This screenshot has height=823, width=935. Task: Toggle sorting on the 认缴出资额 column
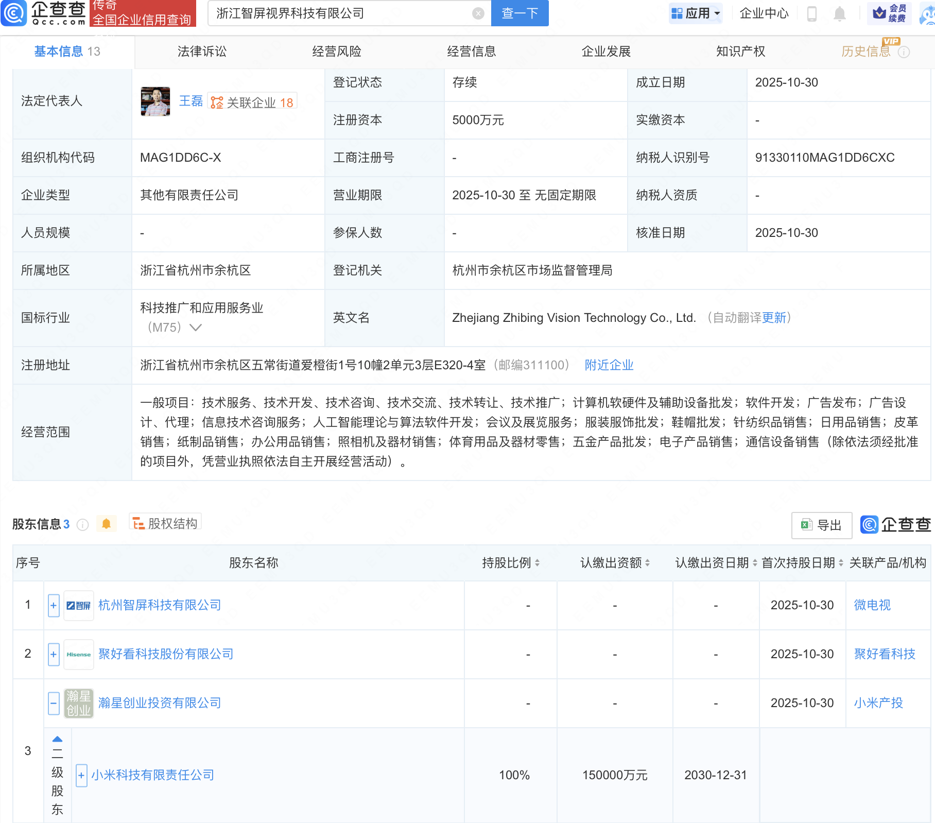[648, 563]
